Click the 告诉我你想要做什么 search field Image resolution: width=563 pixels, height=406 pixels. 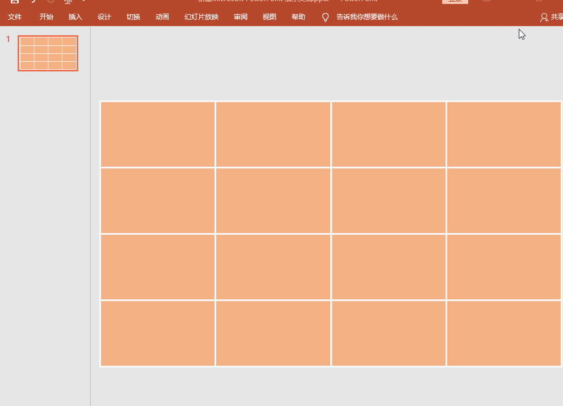click(x=367, y=17)
